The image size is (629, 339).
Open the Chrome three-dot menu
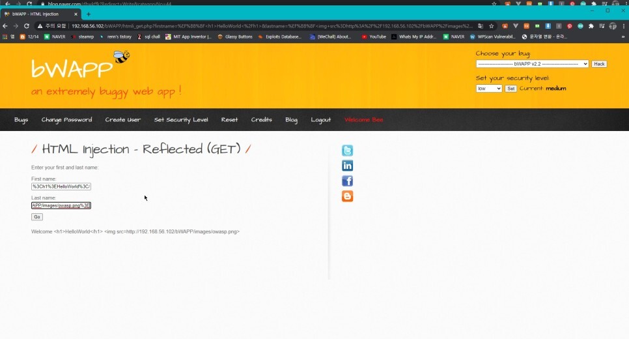[x=623, y=26]
